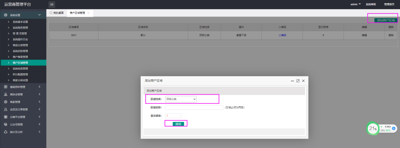Open the admin user dropdown
400x148 pixels.
click(x=356, y=4)
